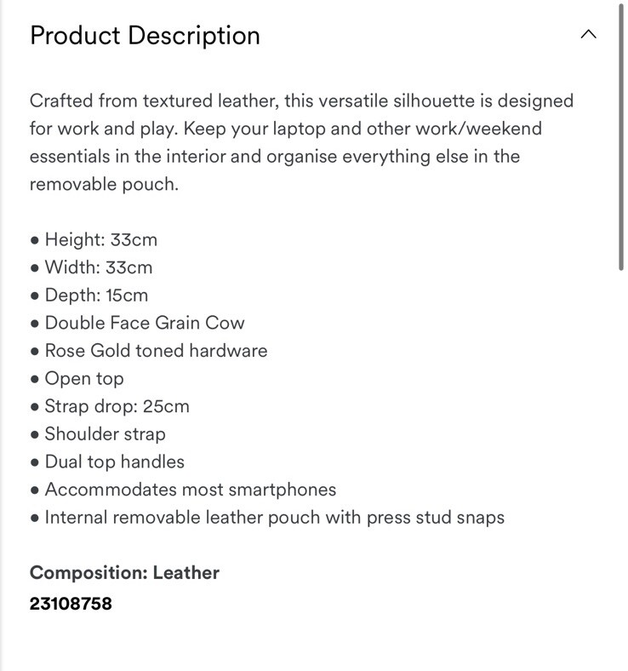
Task: Click the vertical scrollbar thumb
Action: point(621,137)
